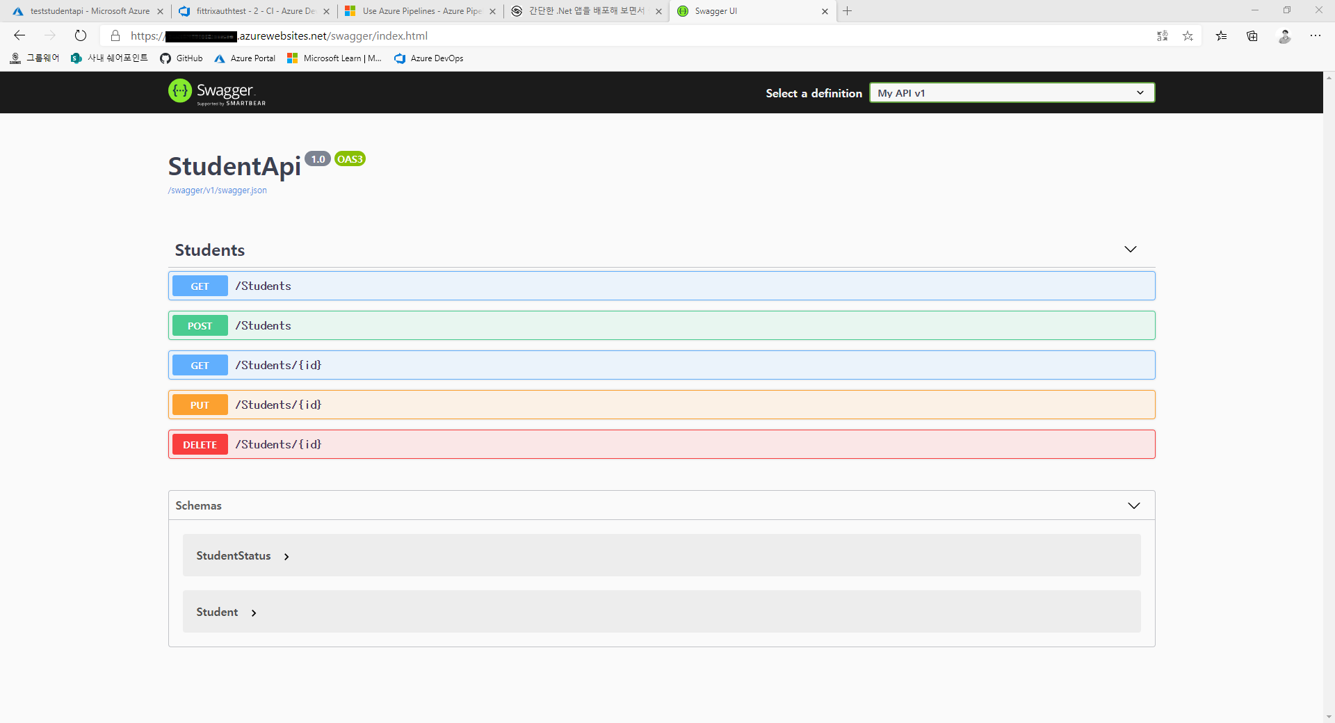
Task: Collapse the Students section chevron
Action: (x=1130, y=250)
